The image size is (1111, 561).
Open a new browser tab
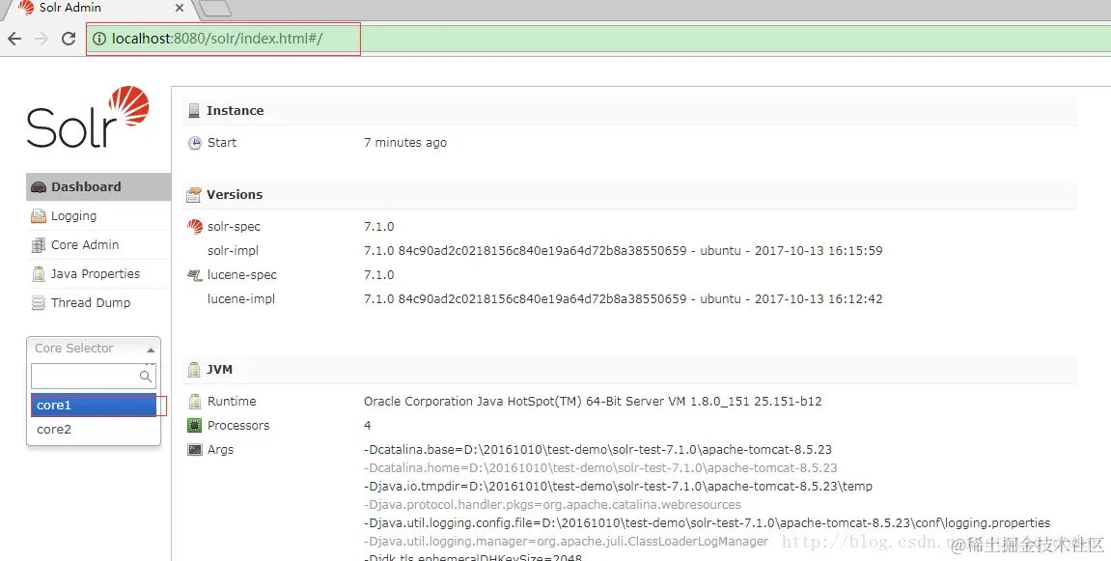coord(215,8)
